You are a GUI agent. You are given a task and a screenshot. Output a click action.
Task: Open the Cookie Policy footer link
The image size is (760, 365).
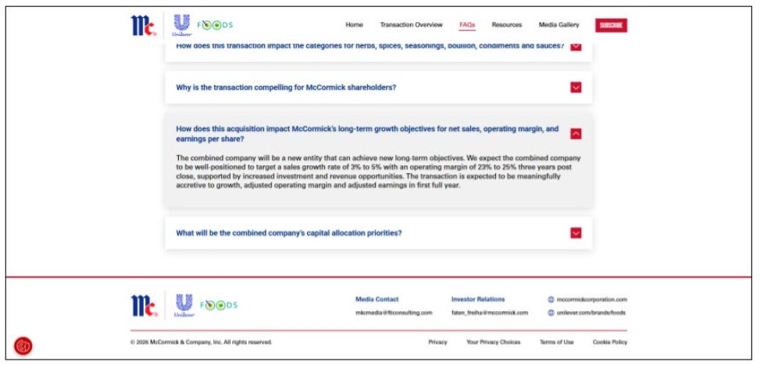609,342
